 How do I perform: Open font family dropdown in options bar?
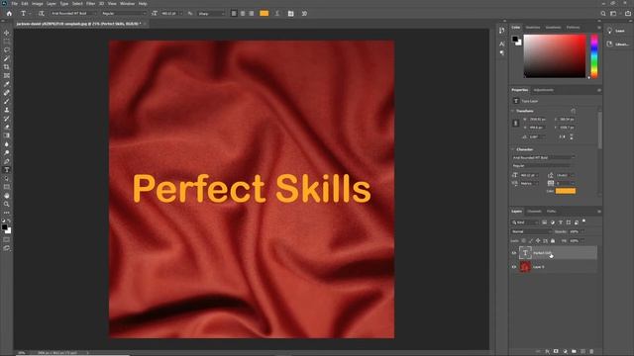(x=73, y=13)
